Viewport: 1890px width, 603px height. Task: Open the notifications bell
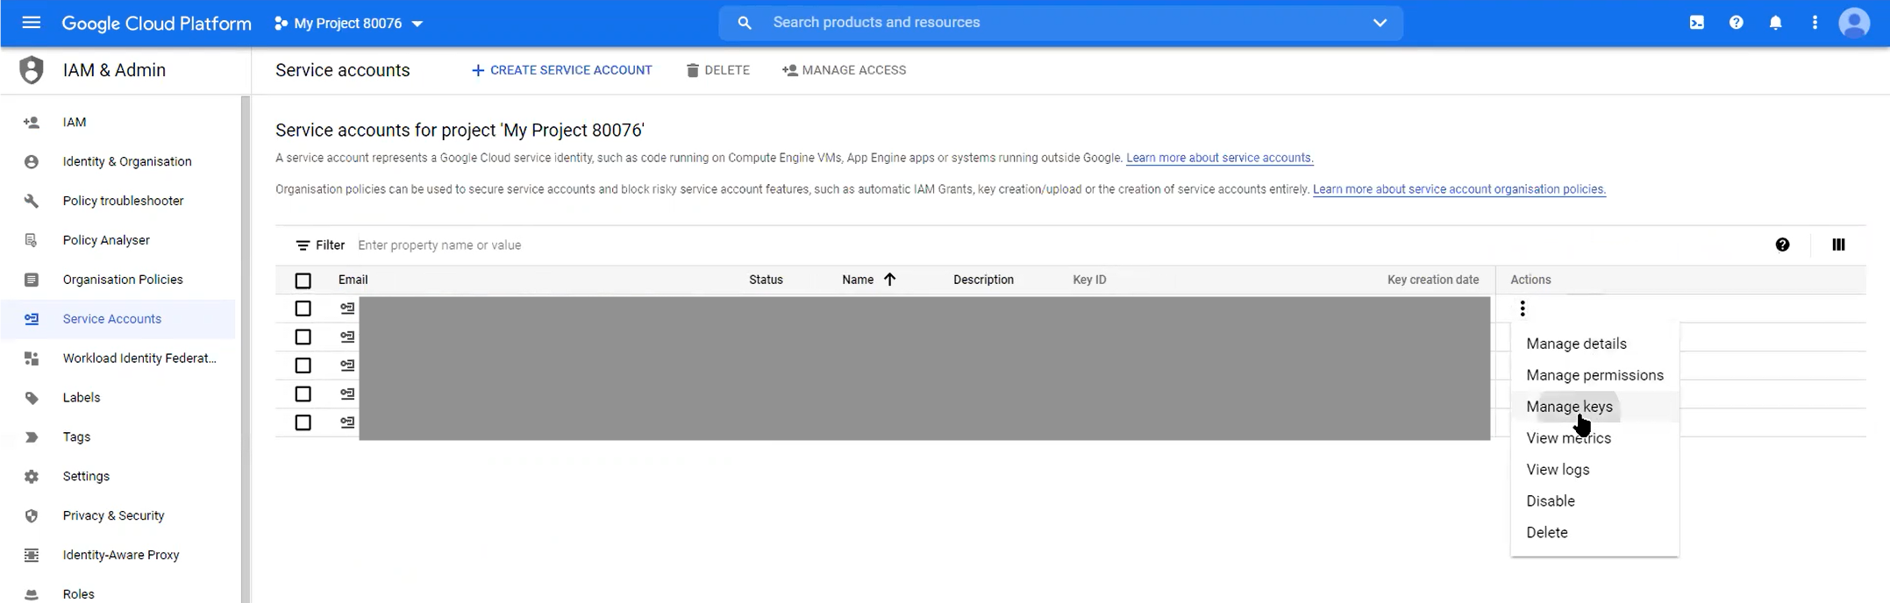(x=1775, y=23)
